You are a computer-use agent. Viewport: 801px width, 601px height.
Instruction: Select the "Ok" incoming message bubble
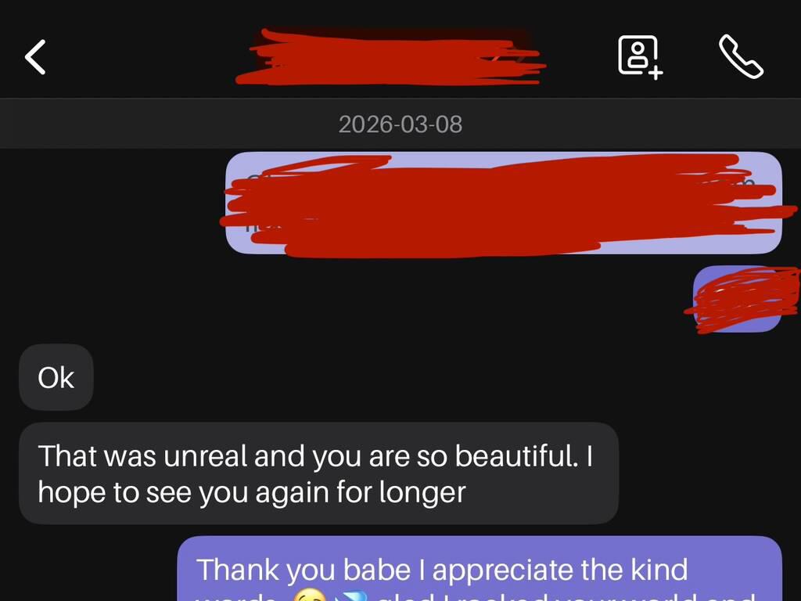tap(56, 378)
